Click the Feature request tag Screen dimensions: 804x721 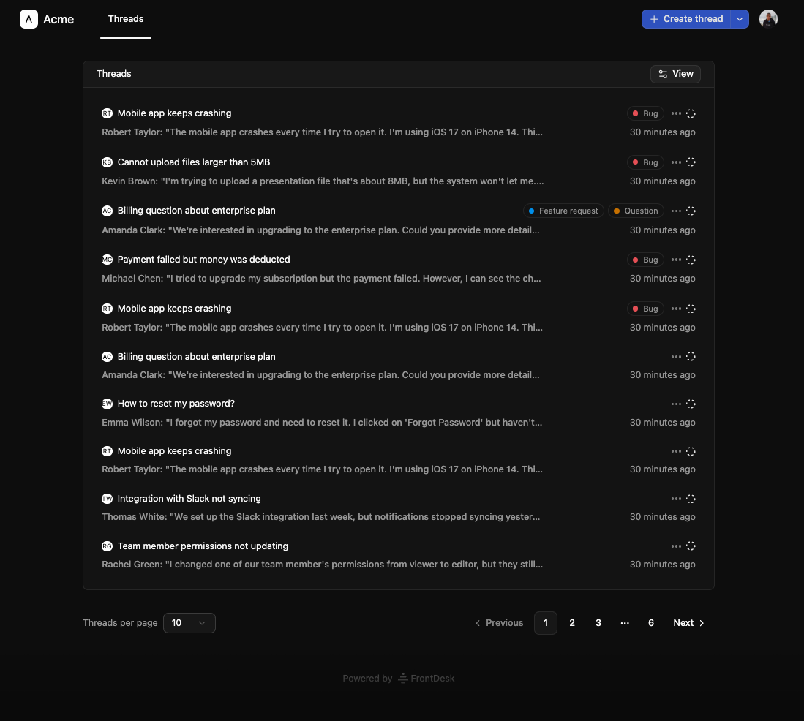point(563,211)
